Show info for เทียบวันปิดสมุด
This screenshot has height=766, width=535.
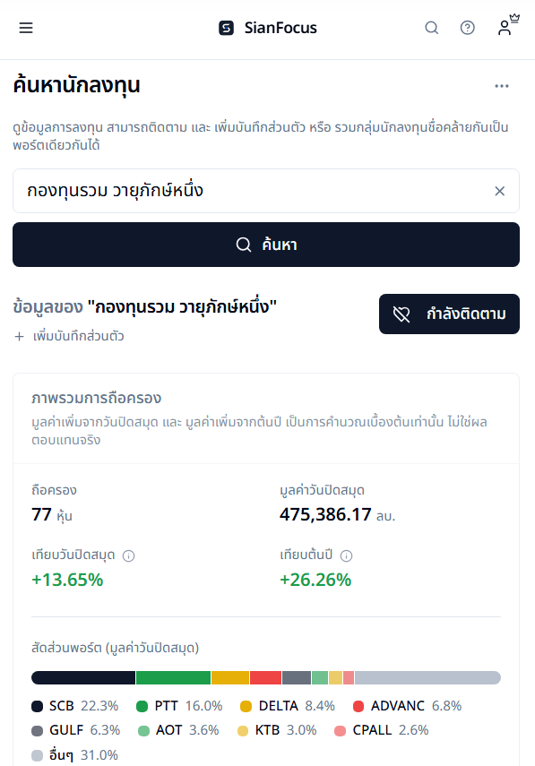click(128, 556)
